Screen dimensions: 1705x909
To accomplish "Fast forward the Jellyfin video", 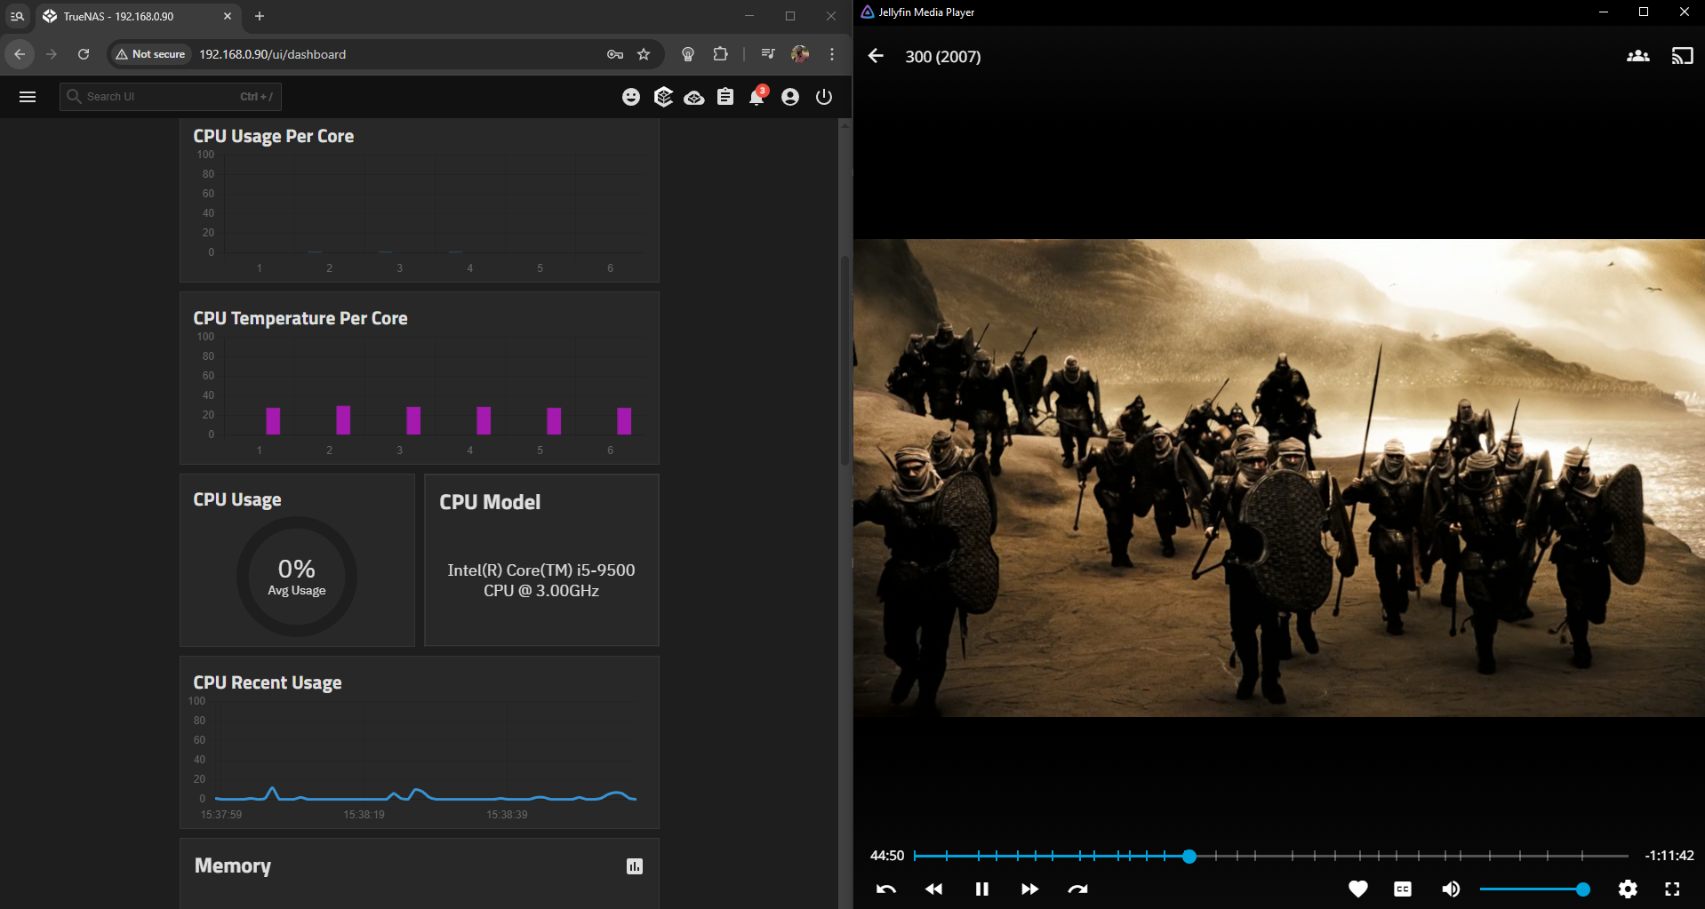I will (1029, 889).
